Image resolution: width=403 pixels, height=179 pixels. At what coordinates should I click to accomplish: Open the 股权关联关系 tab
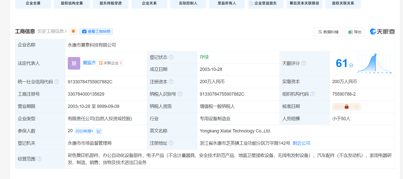coord(343,4)
